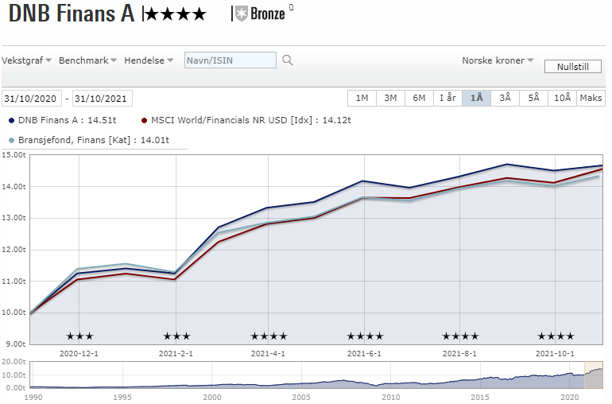Click the start date field 31/10/2020
Screen dimensions: 612x404
click(31, 98)
